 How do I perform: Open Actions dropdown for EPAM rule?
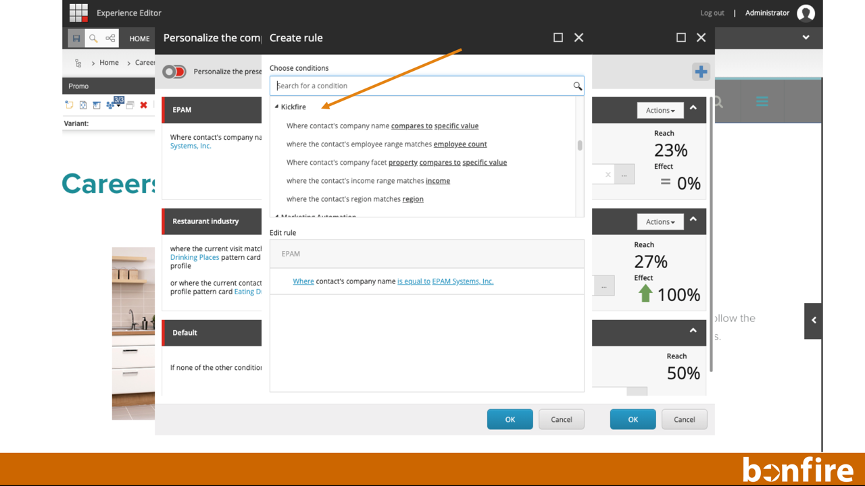coord(660,110)
